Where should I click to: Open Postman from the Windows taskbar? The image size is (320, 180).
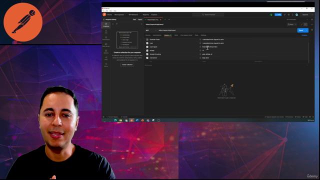point(131,120)
